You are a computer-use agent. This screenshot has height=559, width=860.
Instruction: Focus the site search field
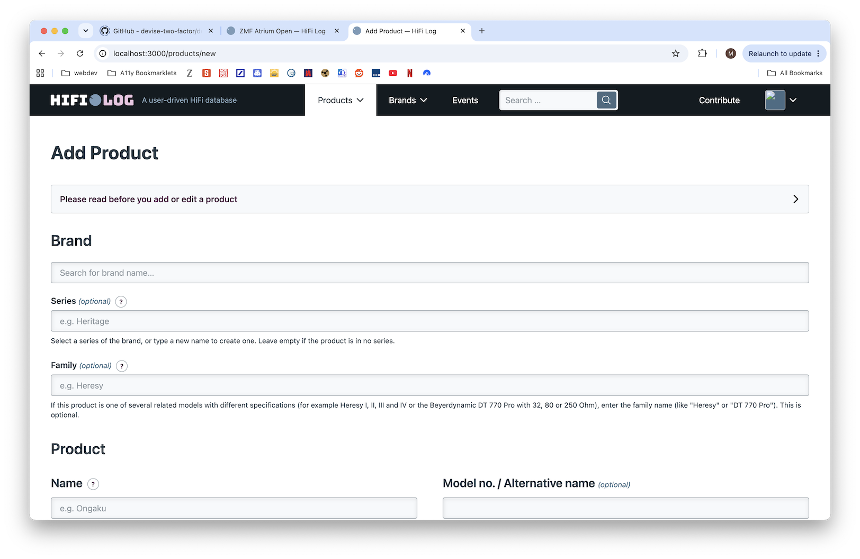click(548, 100)
